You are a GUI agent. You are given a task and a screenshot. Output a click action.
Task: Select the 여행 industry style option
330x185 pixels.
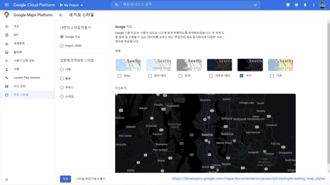click(x=61, y=69)
